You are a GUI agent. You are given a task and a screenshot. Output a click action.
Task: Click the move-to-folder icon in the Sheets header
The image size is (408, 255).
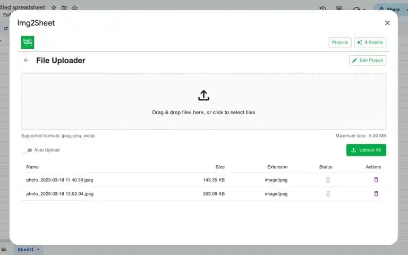click(64, 7)
